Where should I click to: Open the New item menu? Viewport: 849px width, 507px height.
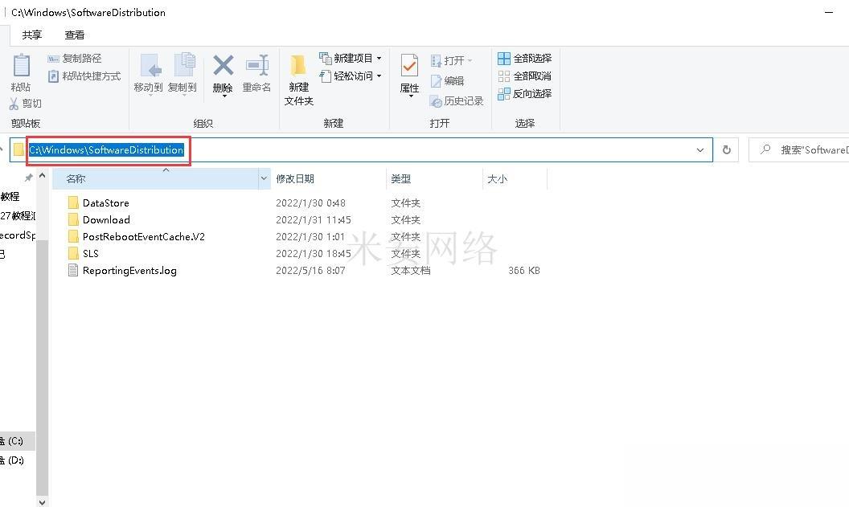point(351,59)
